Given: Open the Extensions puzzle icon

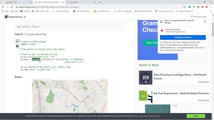Looking at the screenshot, I should click(202, 7).
